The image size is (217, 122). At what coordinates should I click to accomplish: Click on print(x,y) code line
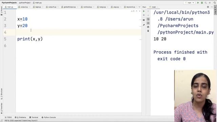(30, 39)
